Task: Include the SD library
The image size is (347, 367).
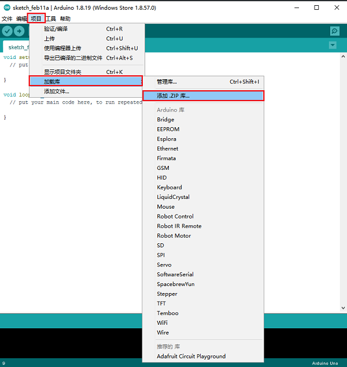Action: (203, 245)
